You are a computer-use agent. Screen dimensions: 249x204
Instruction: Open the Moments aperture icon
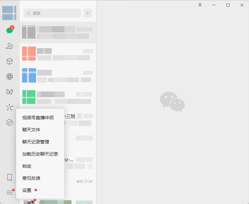point(10,76)
